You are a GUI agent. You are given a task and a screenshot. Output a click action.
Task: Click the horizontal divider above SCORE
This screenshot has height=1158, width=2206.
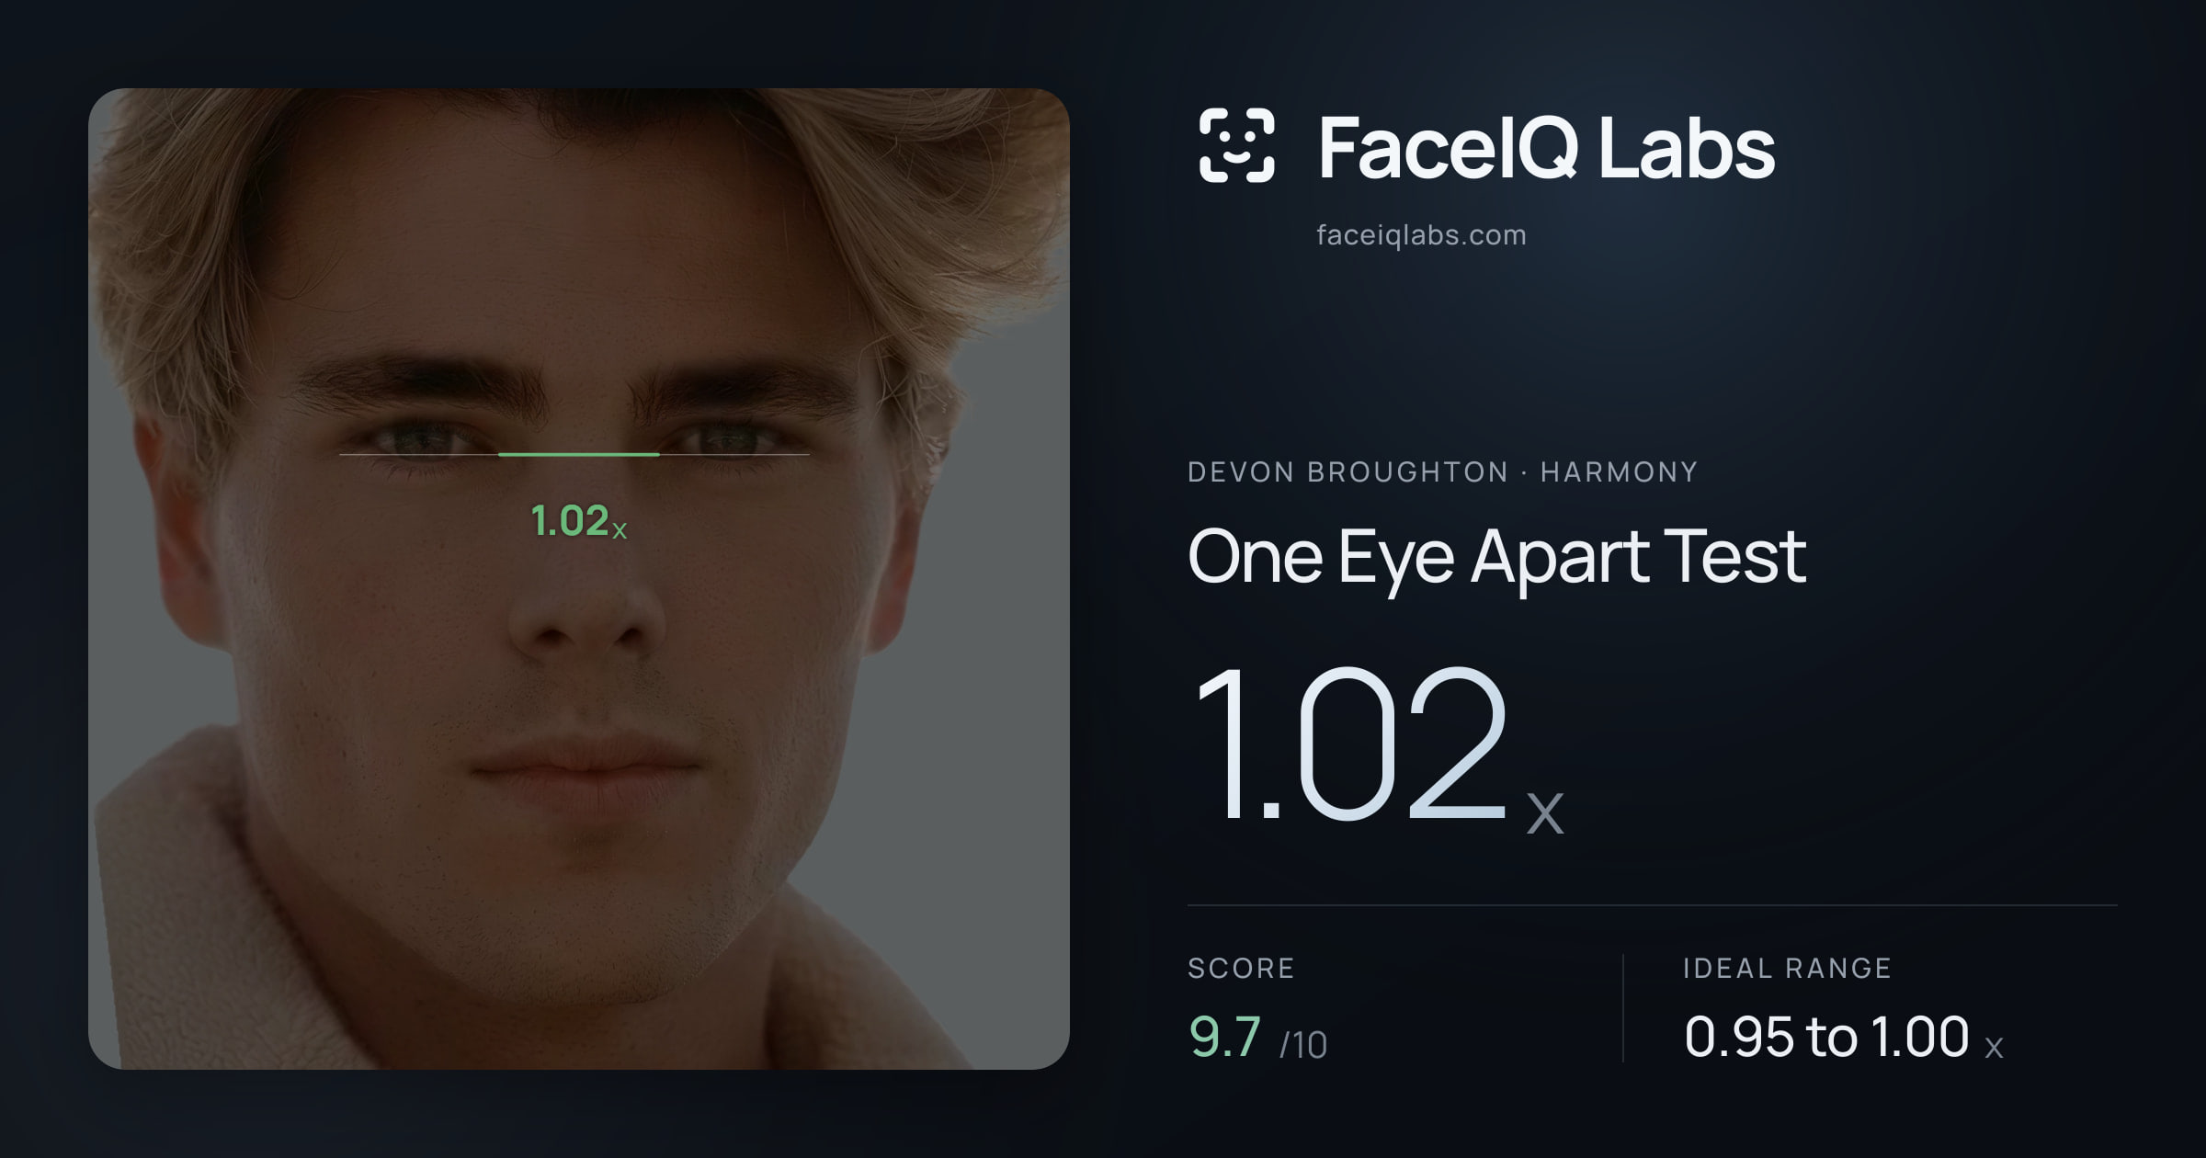click(1652, 905)
